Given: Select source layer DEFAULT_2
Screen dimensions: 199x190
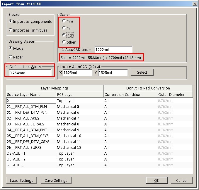Looking at the screenshot, I should pos(31,159).
